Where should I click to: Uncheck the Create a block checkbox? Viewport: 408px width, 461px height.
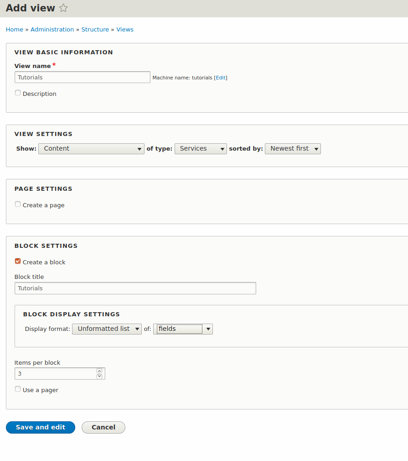[x=18, y=262]
